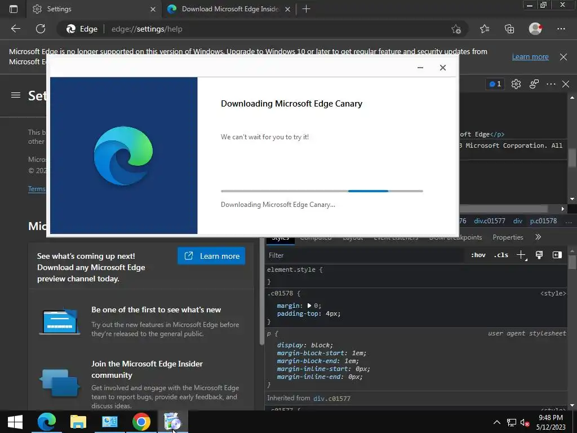
Task: Close the DevTools panel
Action: coord(566,85)
